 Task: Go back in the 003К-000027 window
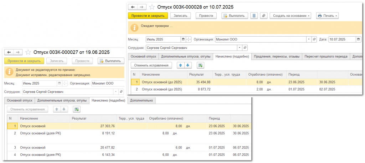(9, 52)
